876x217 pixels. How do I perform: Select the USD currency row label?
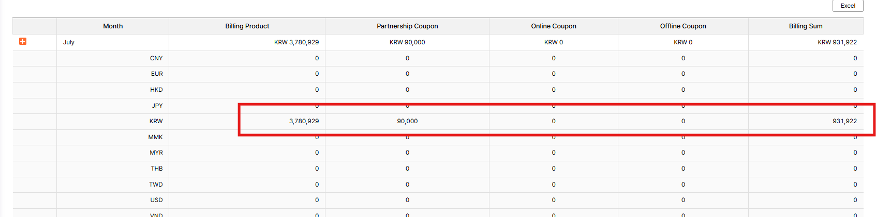pyautogui.click(x=156, y=200)
